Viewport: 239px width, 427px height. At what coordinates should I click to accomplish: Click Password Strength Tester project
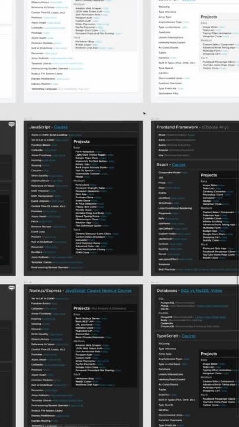(90, 188)
